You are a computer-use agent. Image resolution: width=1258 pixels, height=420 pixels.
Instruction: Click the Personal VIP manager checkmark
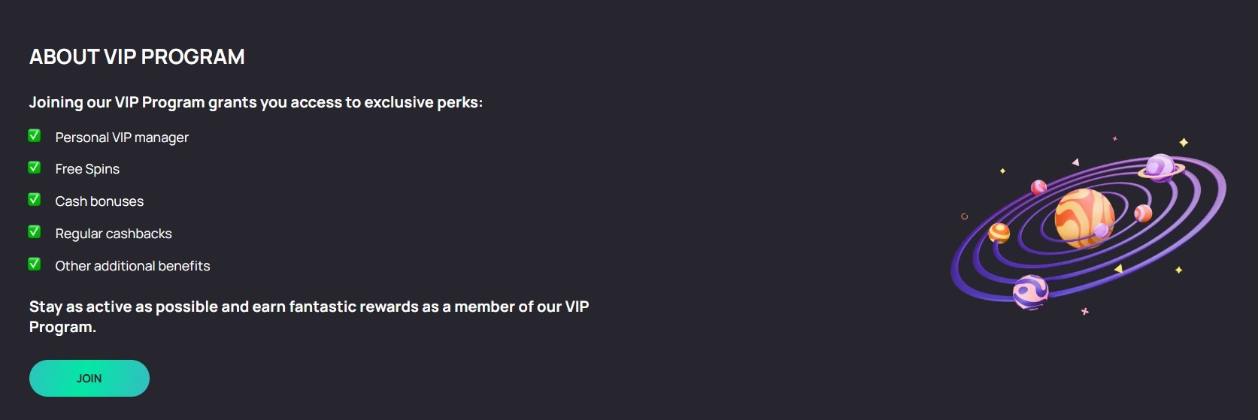(x=35, y=136)
